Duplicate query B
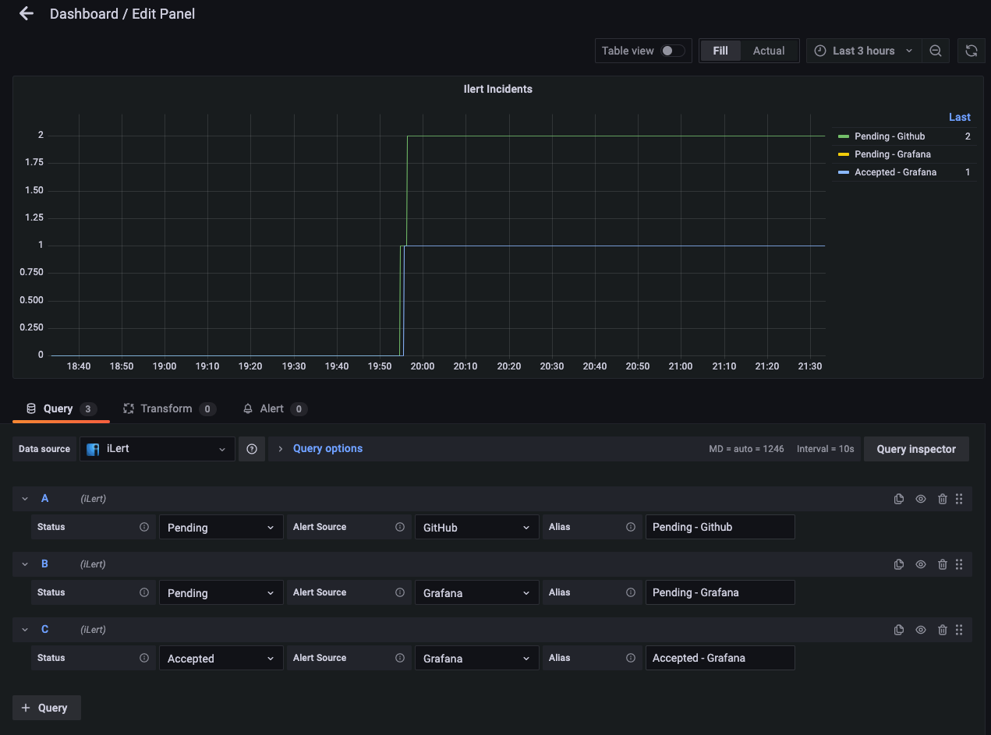The width and height of the screenshot is (991, 735). click(x=899, y=564)
